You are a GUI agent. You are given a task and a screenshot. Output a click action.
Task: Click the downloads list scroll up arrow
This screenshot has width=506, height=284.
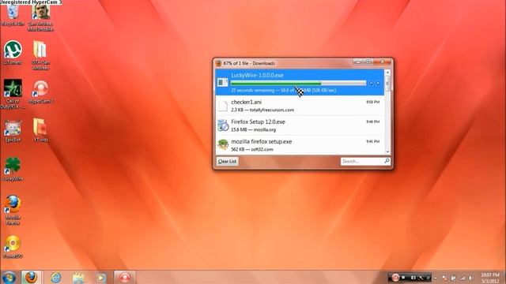coord(387,72)
